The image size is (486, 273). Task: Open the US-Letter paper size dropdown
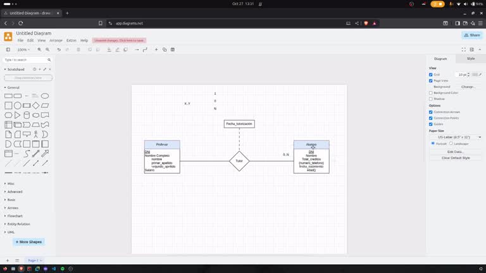pyautogui.click(x=456, y=137)
